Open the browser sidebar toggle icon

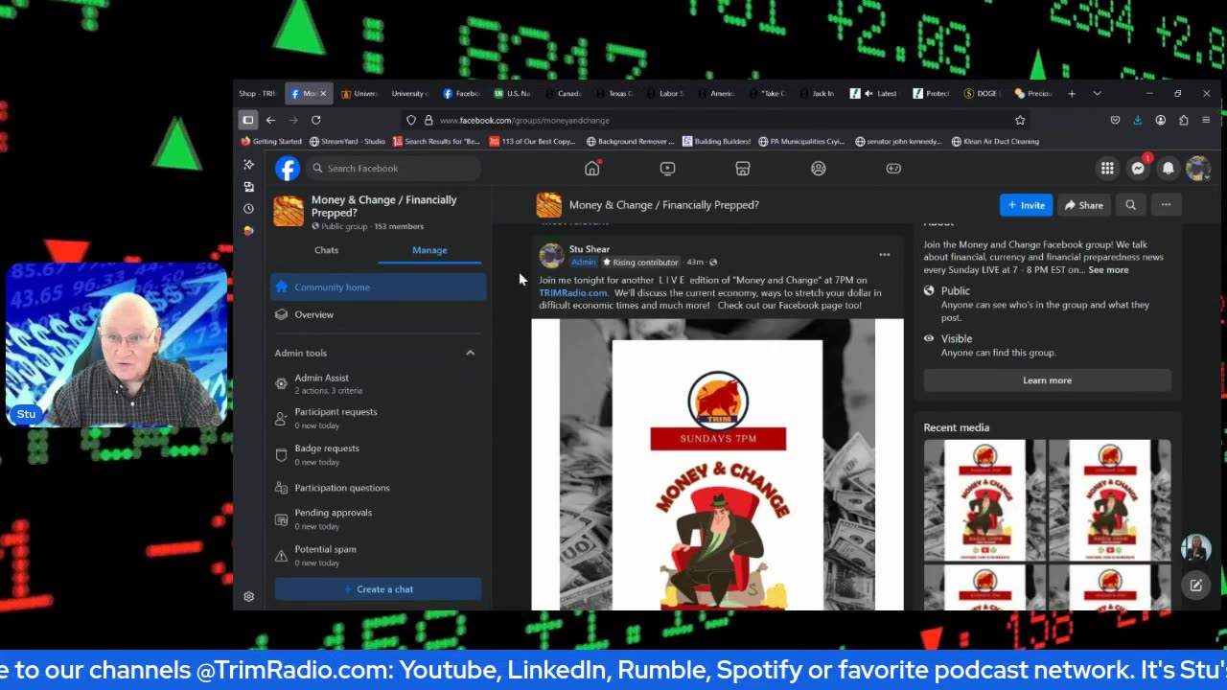(x=247, y=120)
